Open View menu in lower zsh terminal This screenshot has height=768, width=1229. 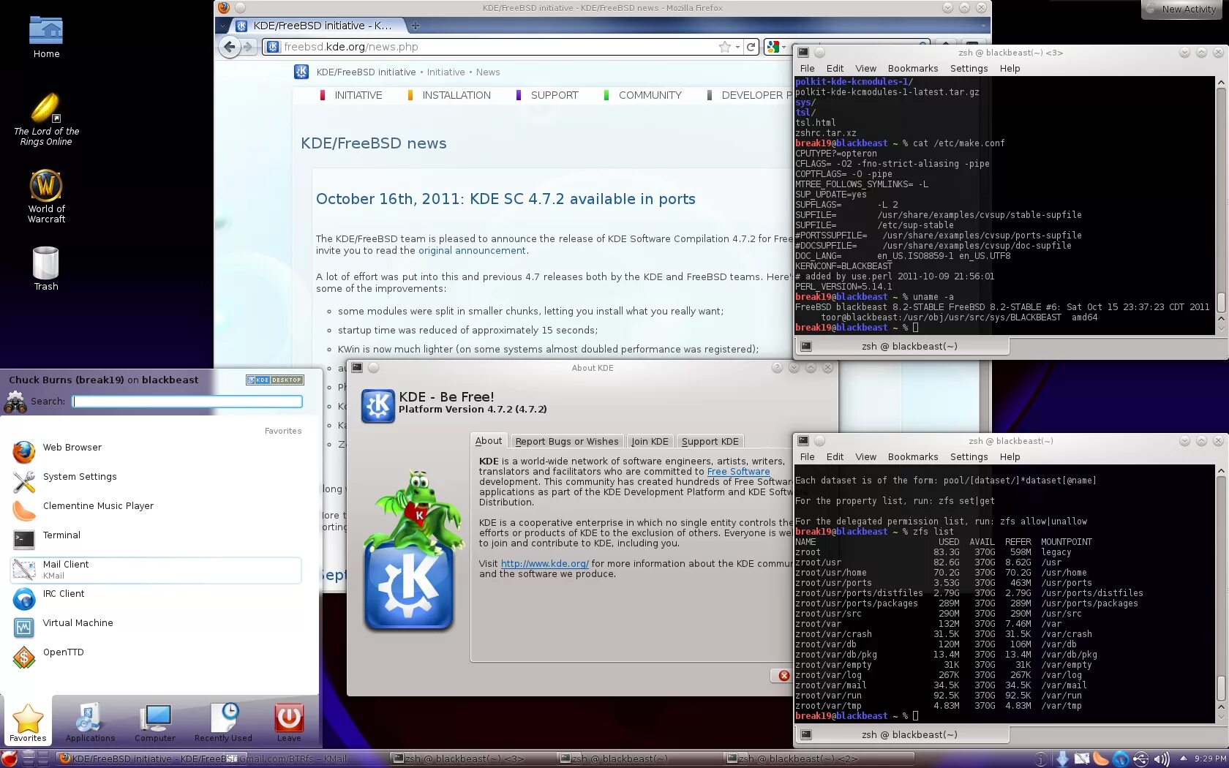click(865, 456)
